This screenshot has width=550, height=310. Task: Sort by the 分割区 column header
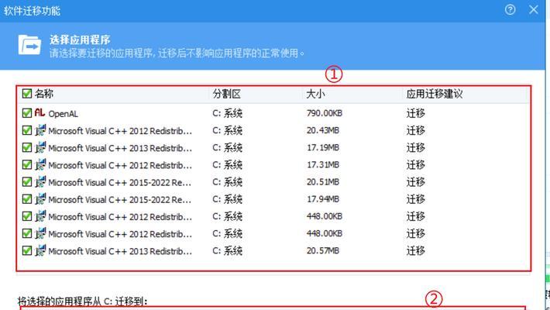(x=226, y=94)
